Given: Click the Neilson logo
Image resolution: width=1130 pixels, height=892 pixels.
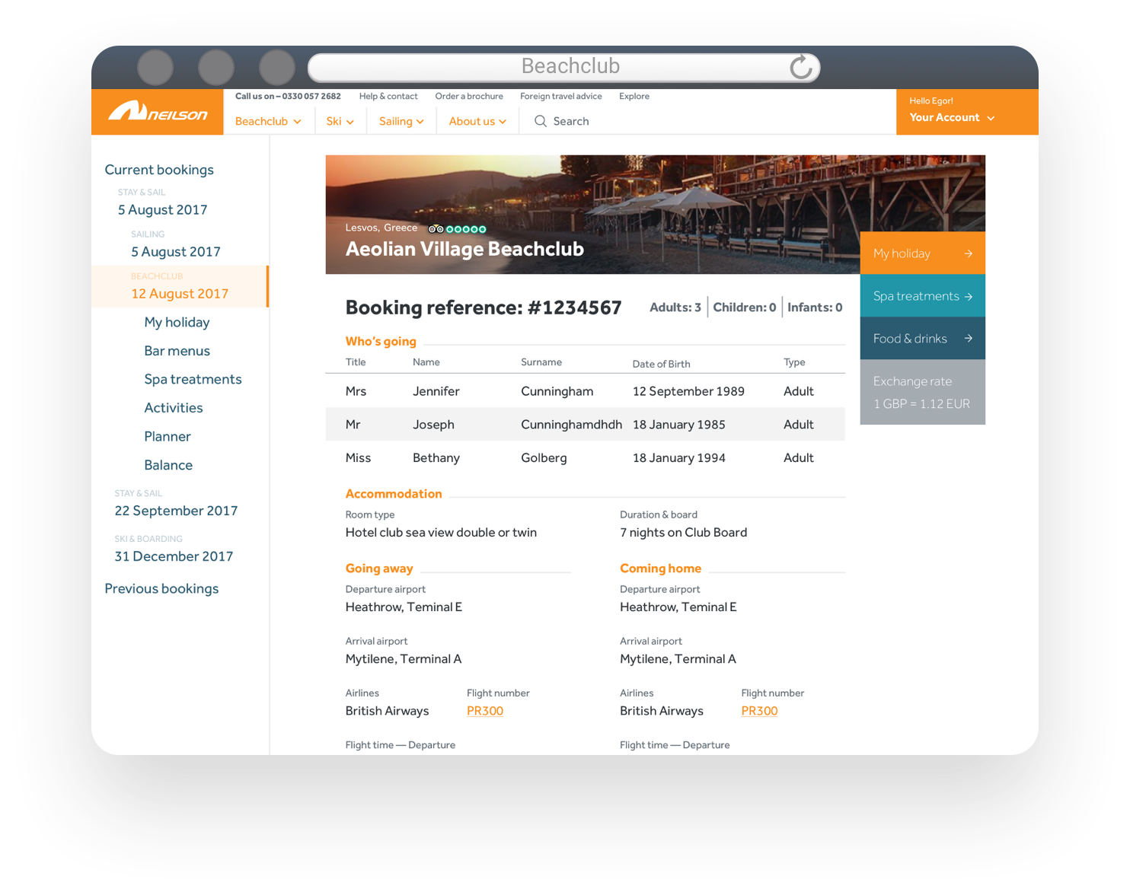Looking at the screenshot, I should click(x=158, y=112).
